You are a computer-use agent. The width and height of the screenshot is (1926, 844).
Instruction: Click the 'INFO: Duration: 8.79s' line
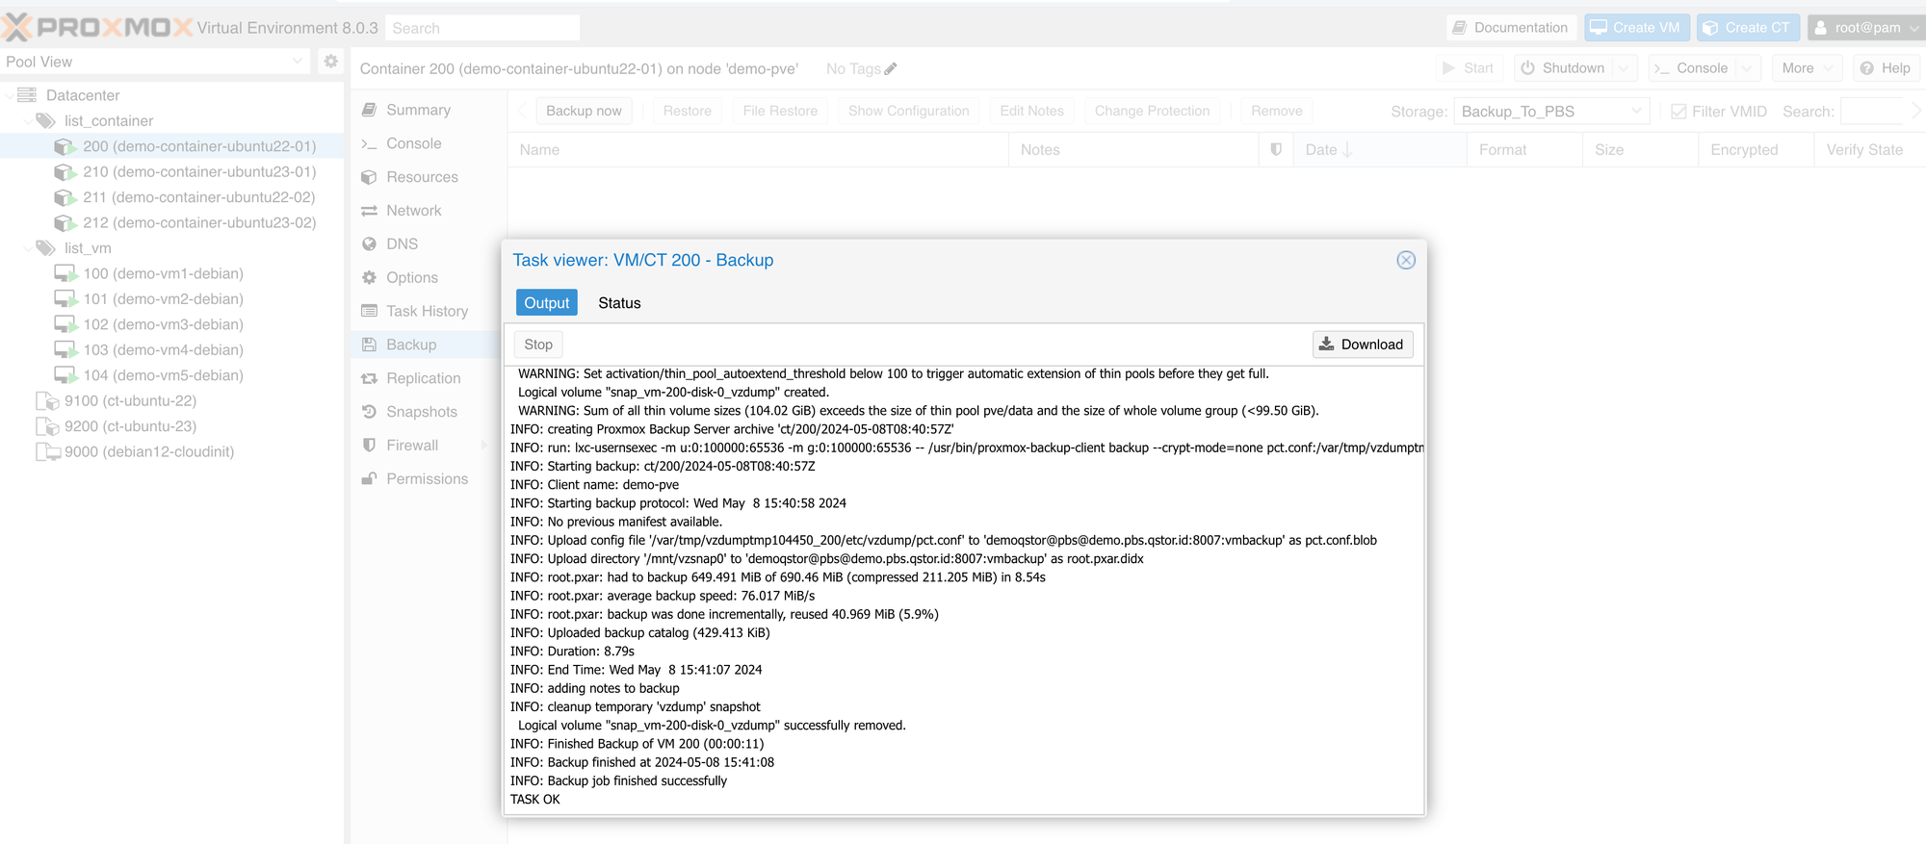point(572,652)
